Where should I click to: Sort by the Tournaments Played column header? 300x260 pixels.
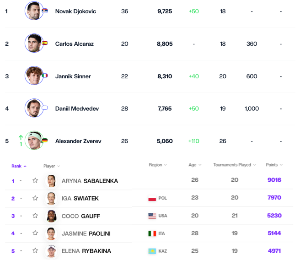tap(234, 165)
